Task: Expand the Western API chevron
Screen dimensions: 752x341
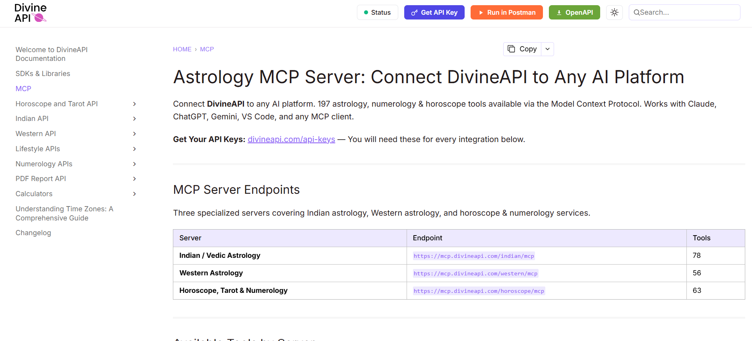Action: click(x=134, y=134)
